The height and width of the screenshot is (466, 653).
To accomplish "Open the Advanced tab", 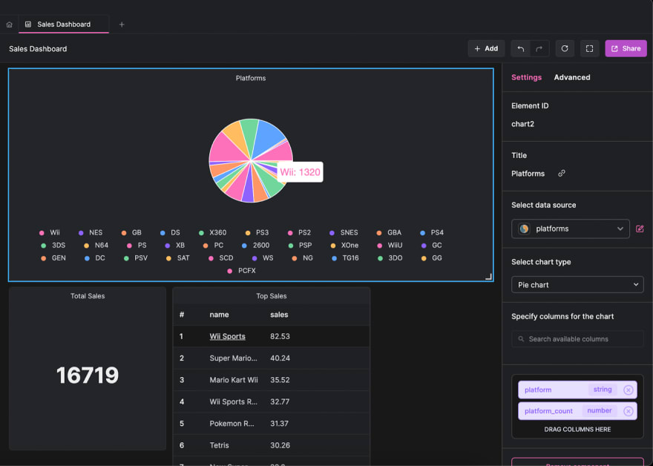I will (x=572, y=77).
